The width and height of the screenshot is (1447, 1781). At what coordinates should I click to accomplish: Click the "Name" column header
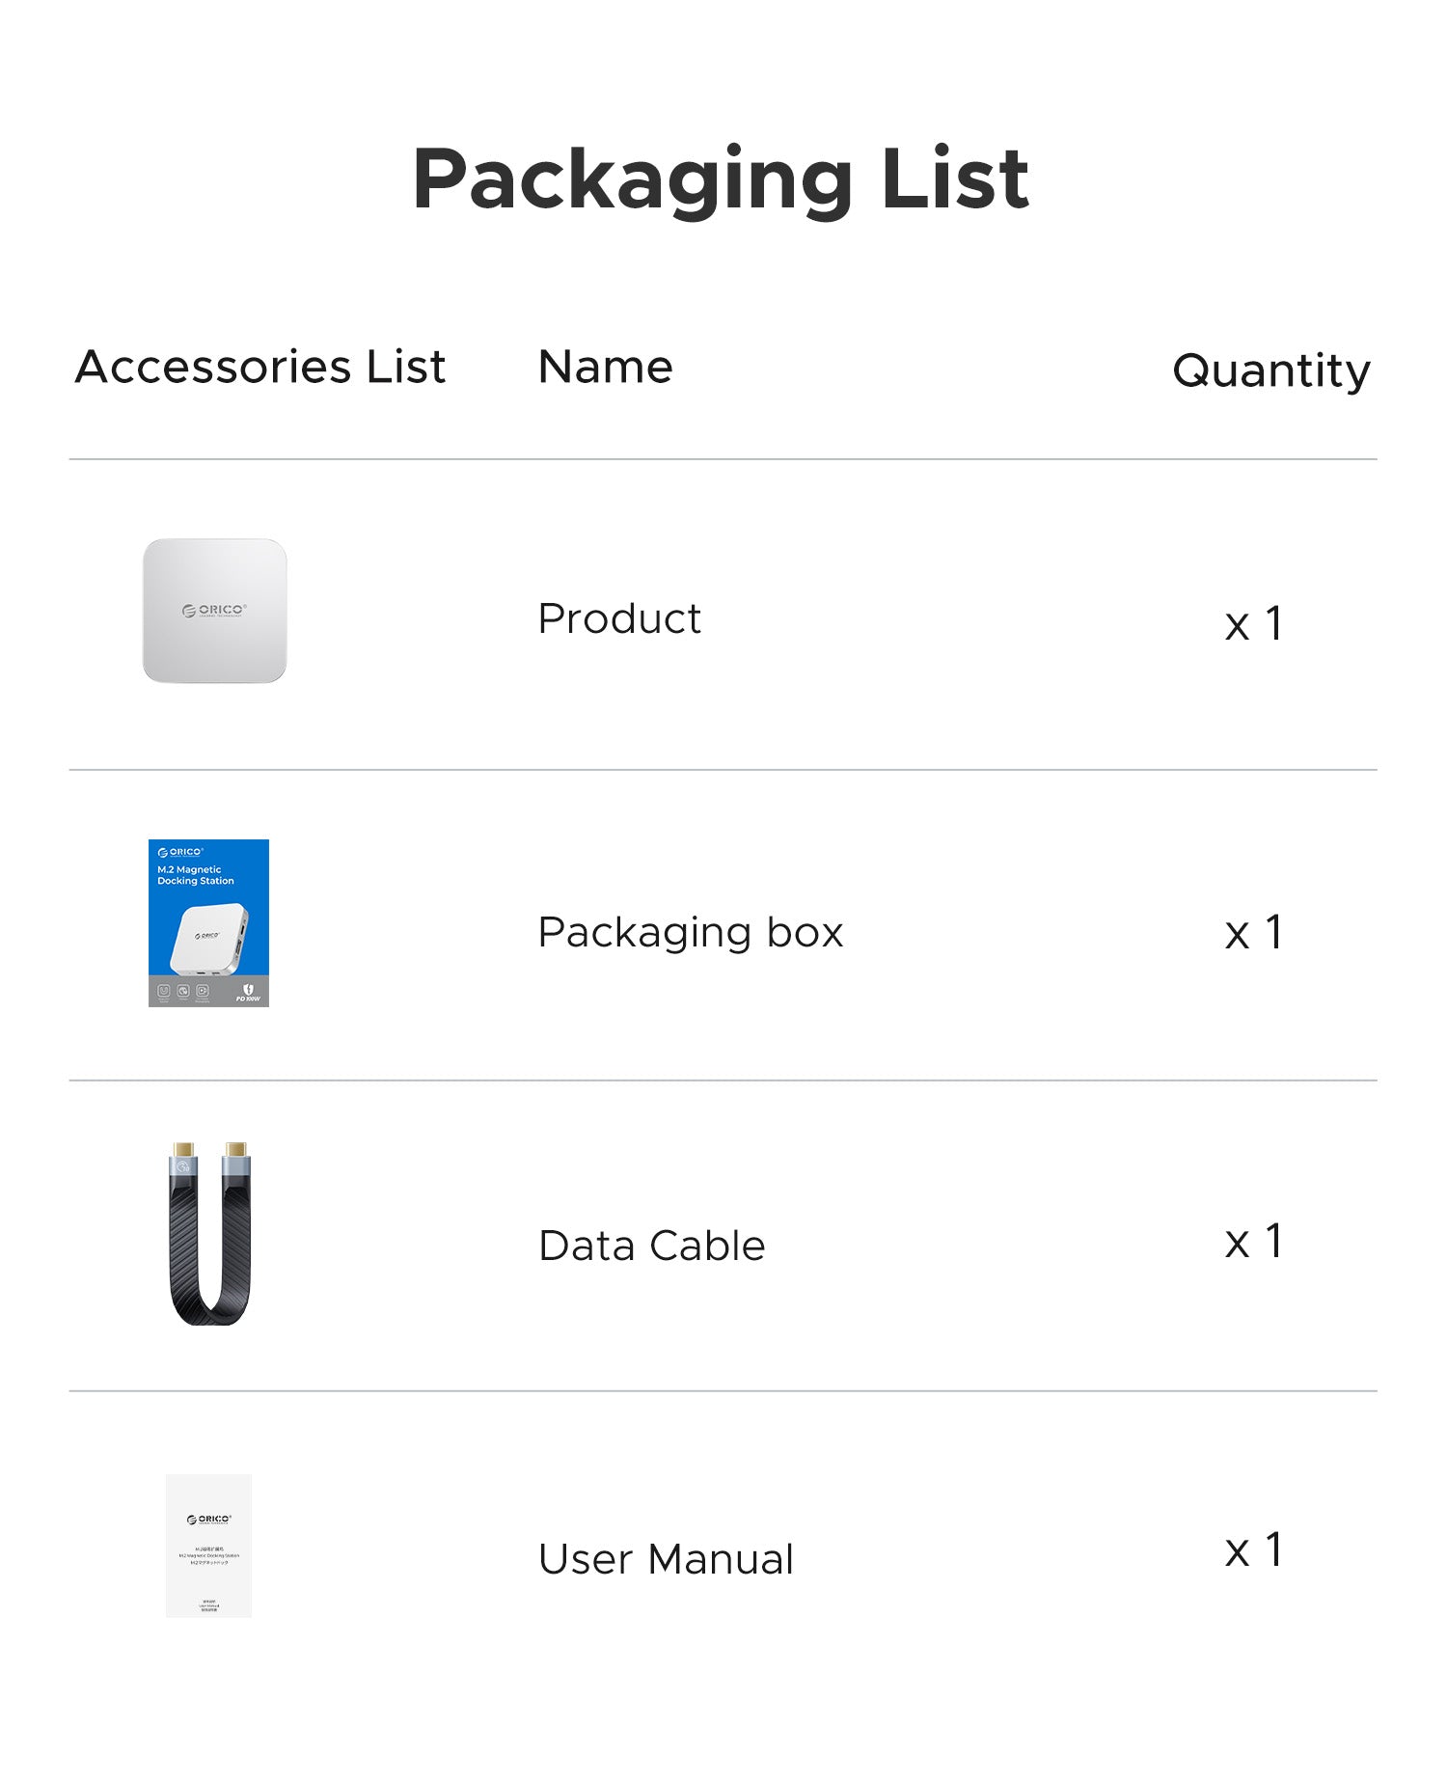tap(605, 367)
